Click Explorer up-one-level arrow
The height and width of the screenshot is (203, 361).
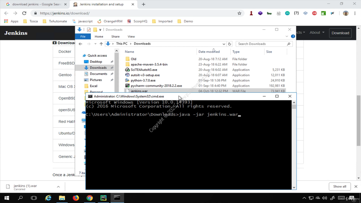click(x=101, y=44)
